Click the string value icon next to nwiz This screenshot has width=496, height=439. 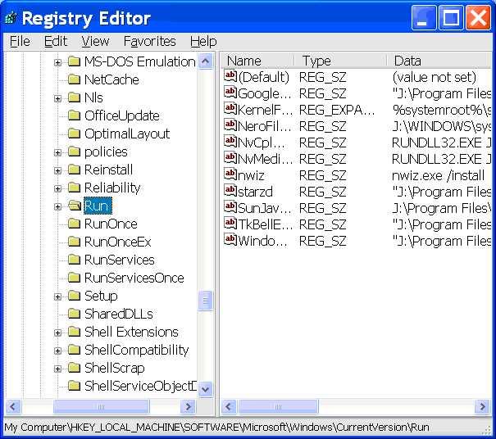(230, 175)
